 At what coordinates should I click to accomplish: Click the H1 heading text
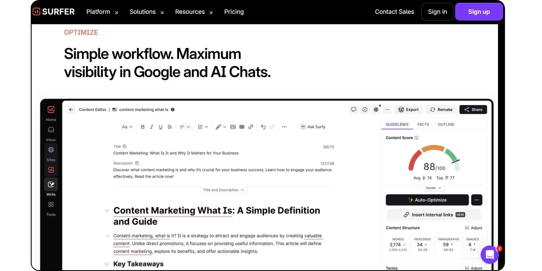(217, 216)
